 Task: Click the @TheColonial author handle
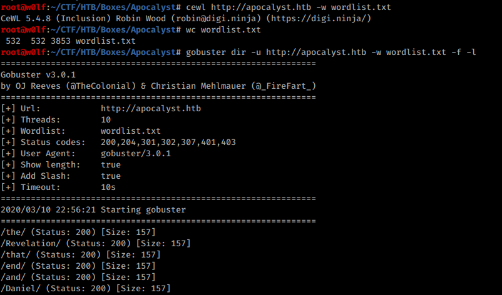coord(101,86)
